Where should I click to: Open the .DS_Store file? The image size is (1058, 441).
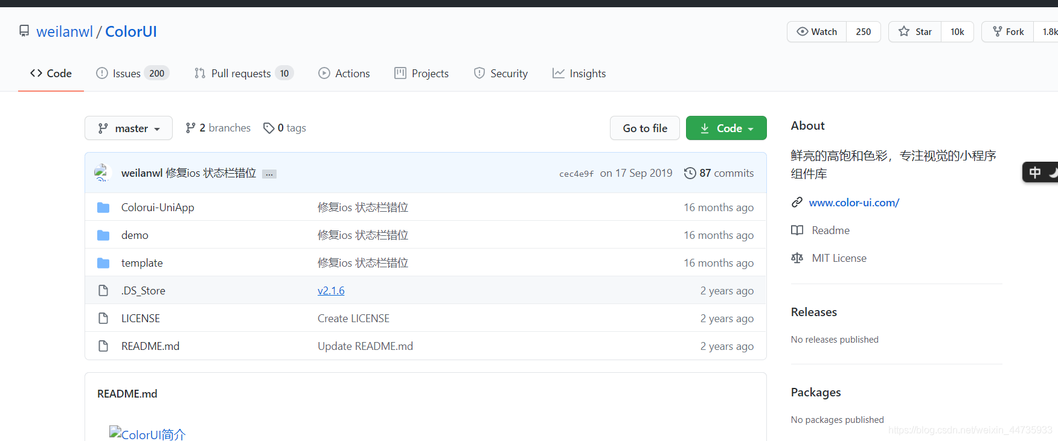143,291
